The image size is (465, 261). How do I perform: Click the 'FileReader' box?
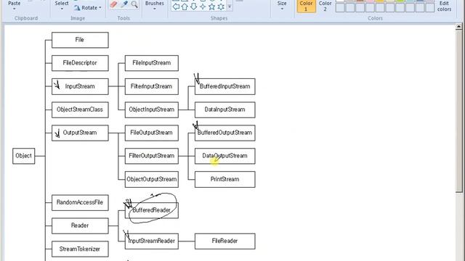225,241
